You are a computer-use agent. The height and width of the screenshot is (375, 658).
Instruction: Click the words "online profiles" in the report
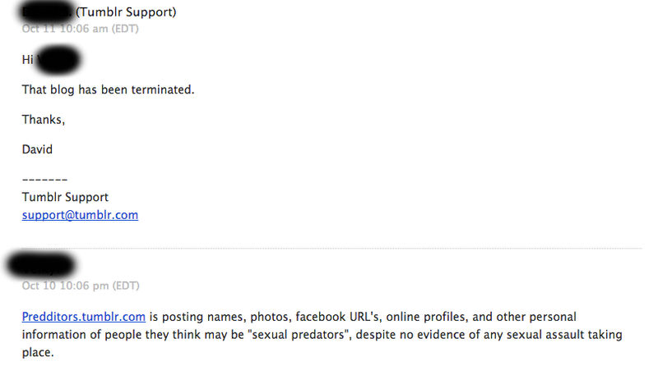coord(426,317)
